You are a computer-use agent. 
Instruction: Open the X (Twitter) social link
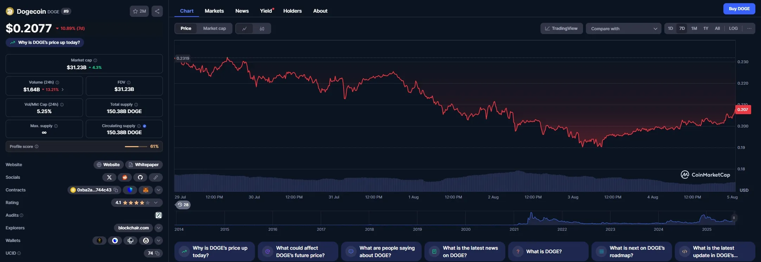click(109, 177)
